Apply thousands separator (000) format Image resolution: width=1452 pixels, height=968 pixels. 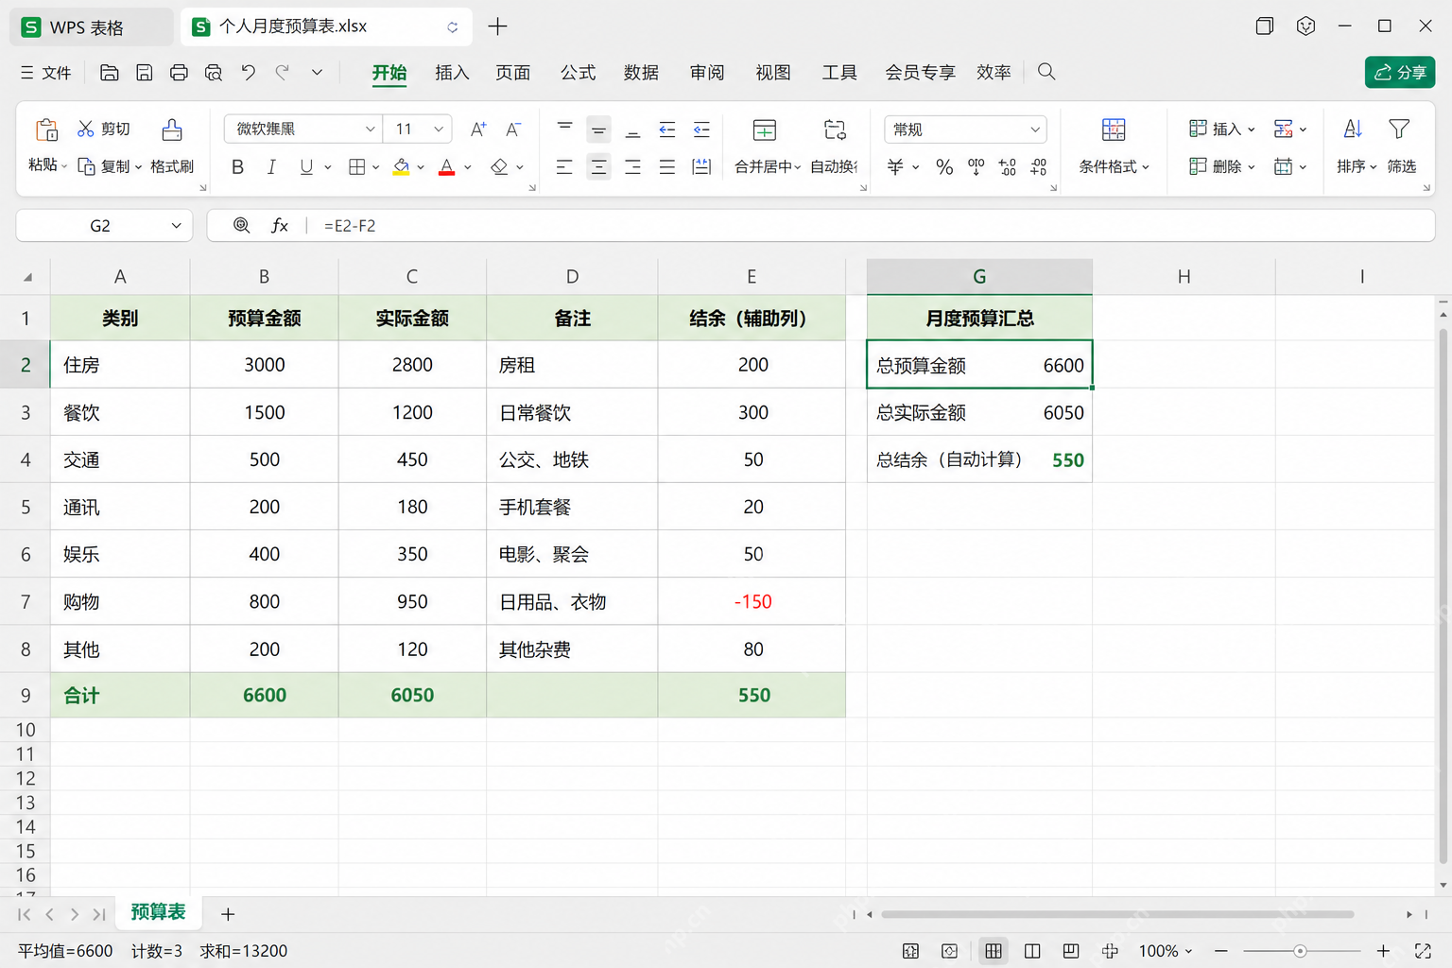tap(977, 167)
